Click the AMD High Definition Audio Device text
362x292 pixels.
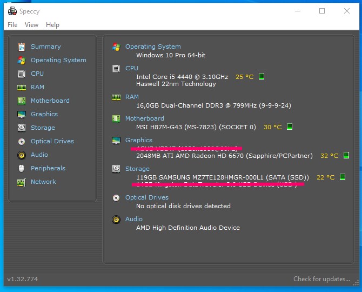pos(188,228)
